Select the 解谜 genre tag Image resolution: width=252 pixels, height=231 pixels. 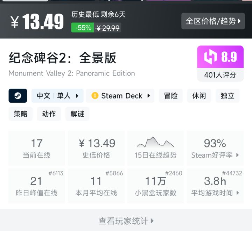[77, 114]
